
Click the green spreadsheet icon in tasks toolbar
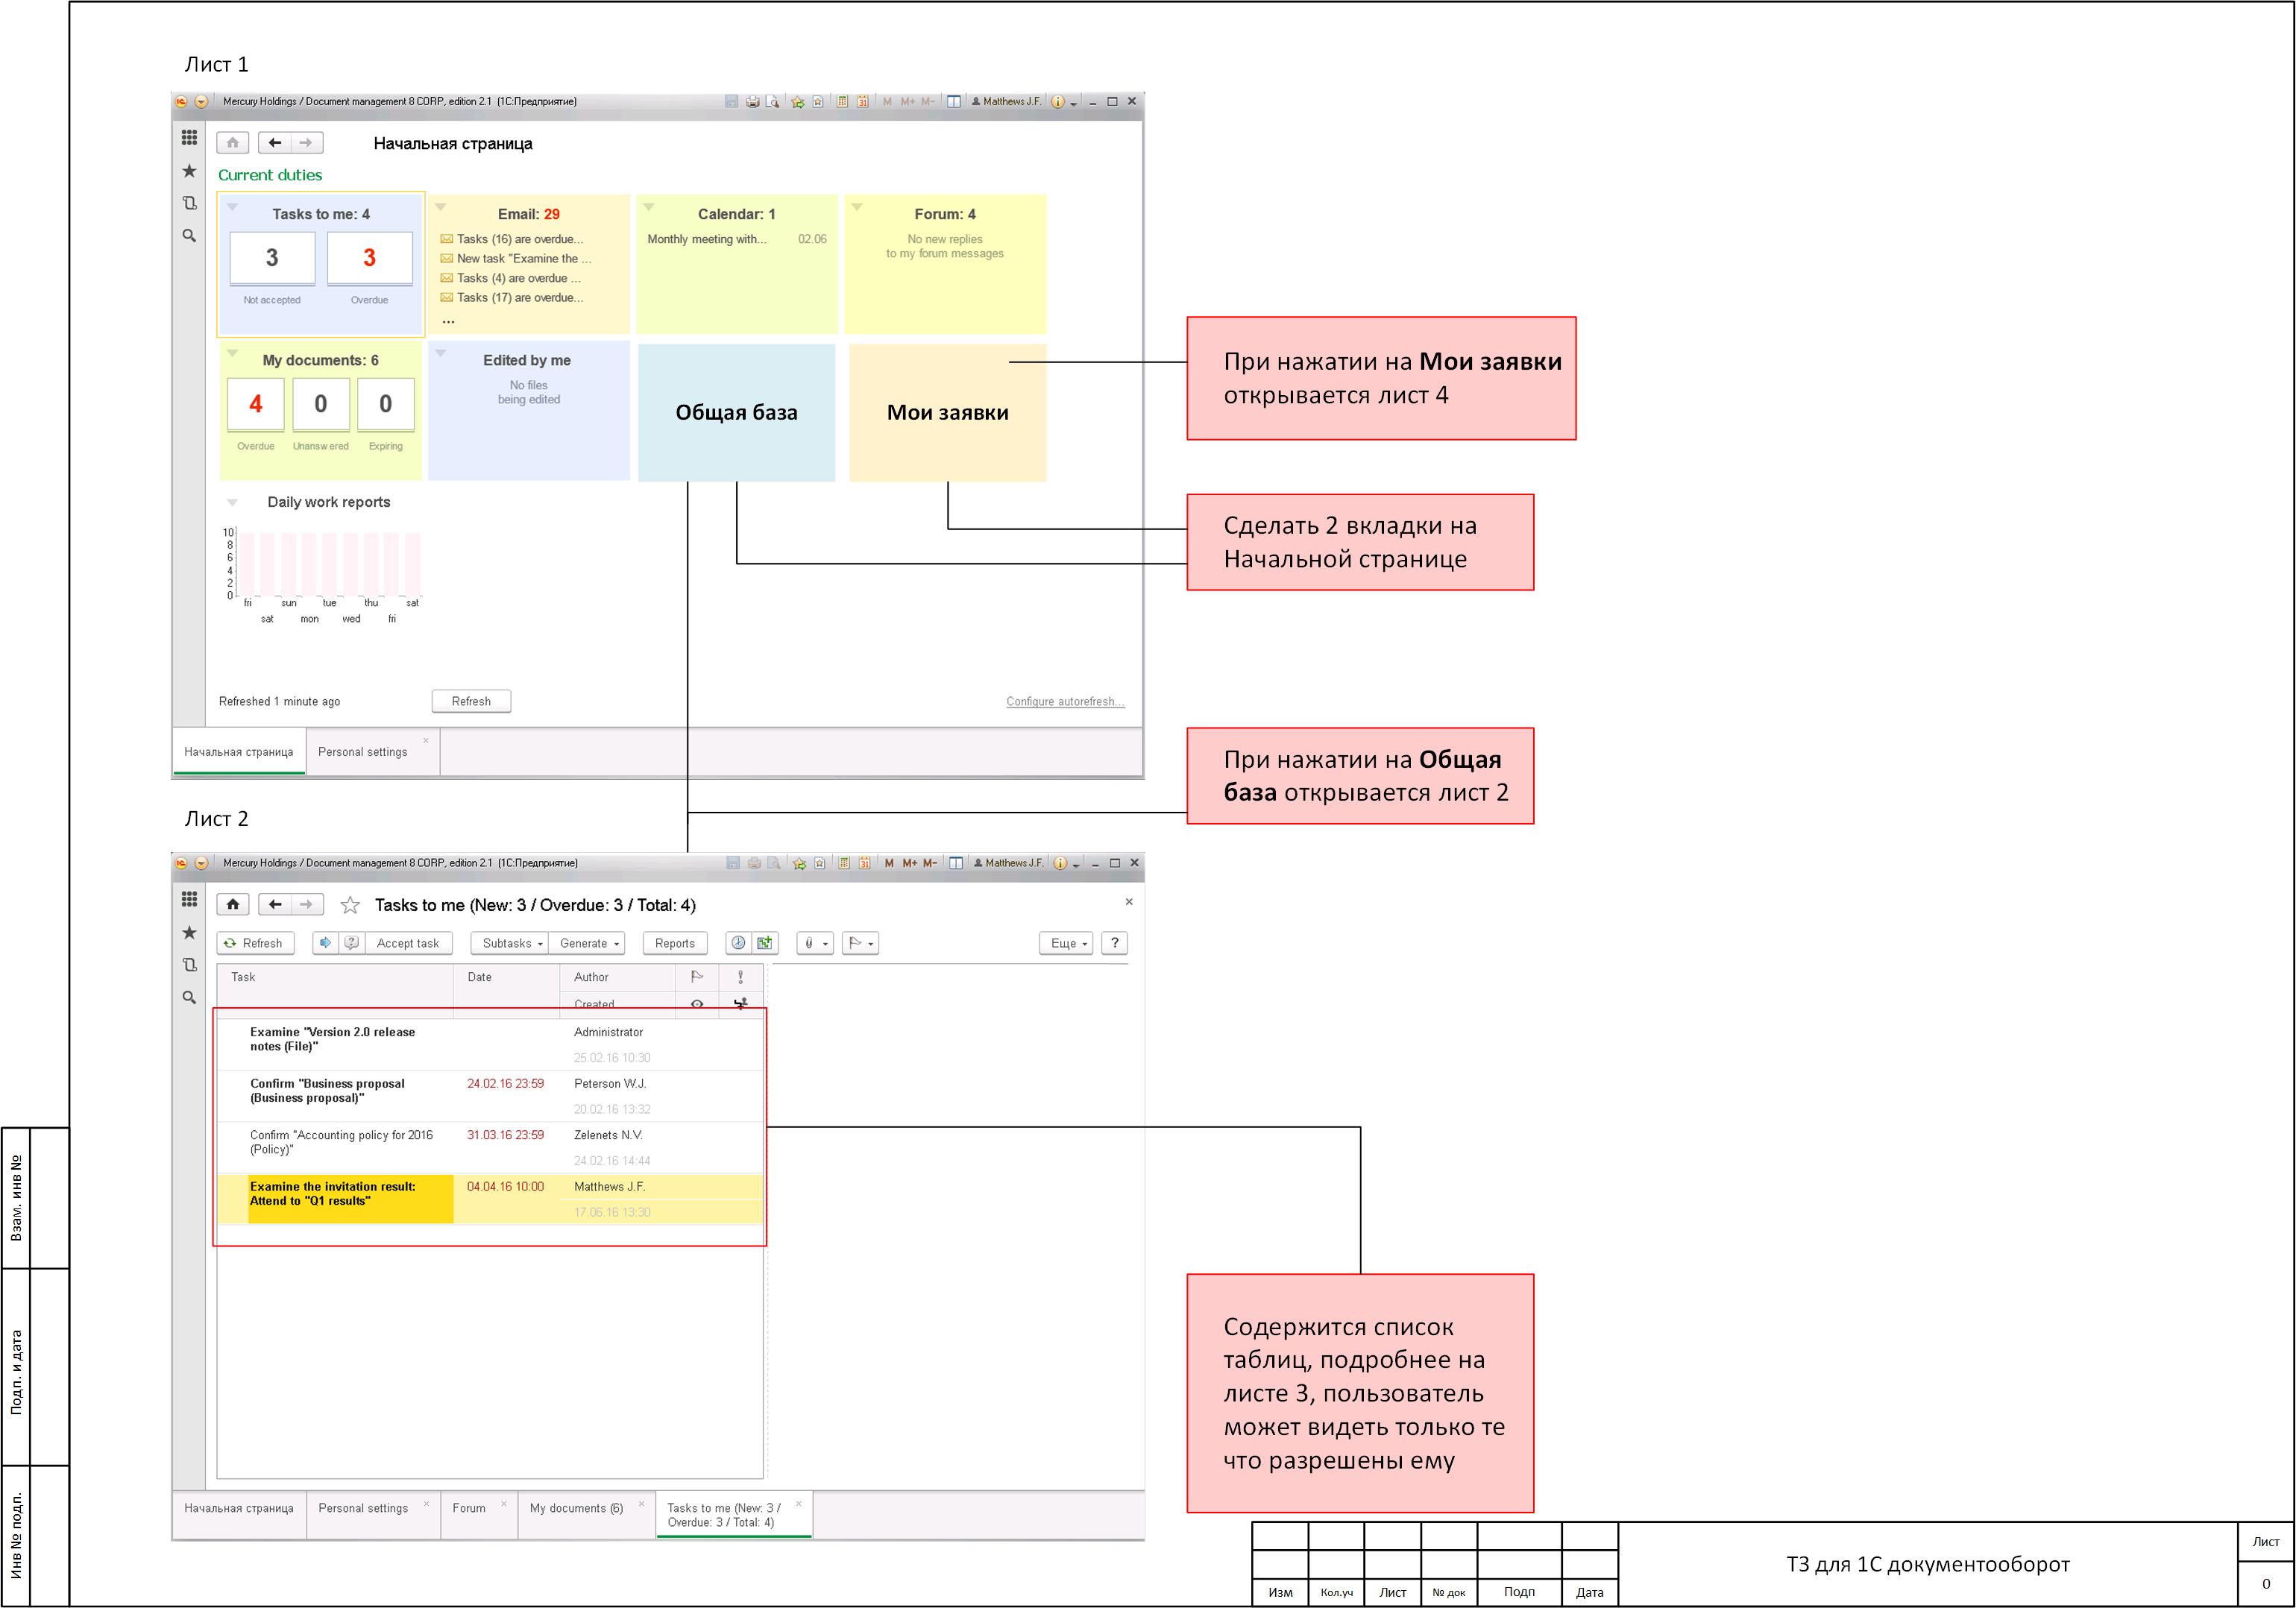[765, 943]
